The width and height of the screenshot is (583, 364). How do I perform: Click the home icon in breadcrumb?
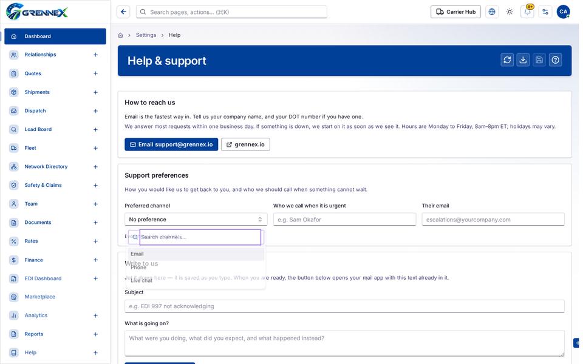click(120, 35)
